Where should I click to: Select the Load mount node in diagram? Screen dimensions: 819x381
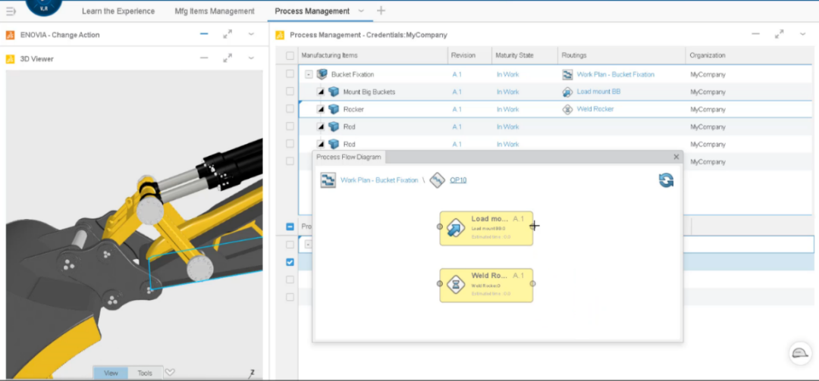coord(486,228)
